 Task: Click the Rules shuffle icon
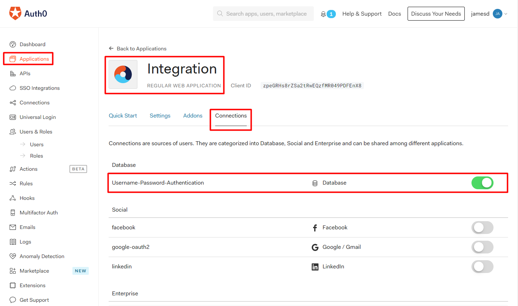pyautogui.click(x=13, y=184)
